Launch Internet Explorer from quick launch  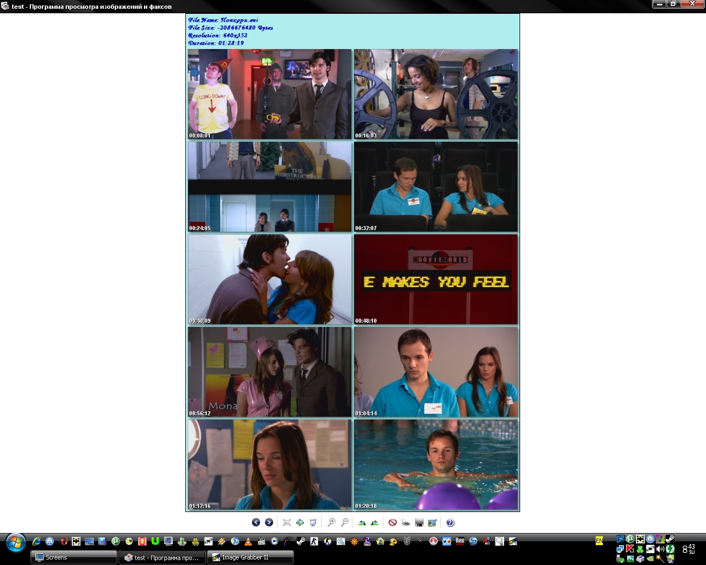36,541
